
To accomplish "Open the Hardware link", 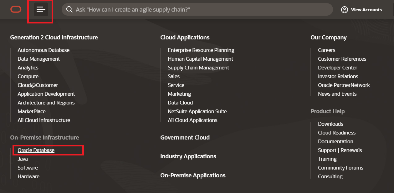I will [28, 176].
